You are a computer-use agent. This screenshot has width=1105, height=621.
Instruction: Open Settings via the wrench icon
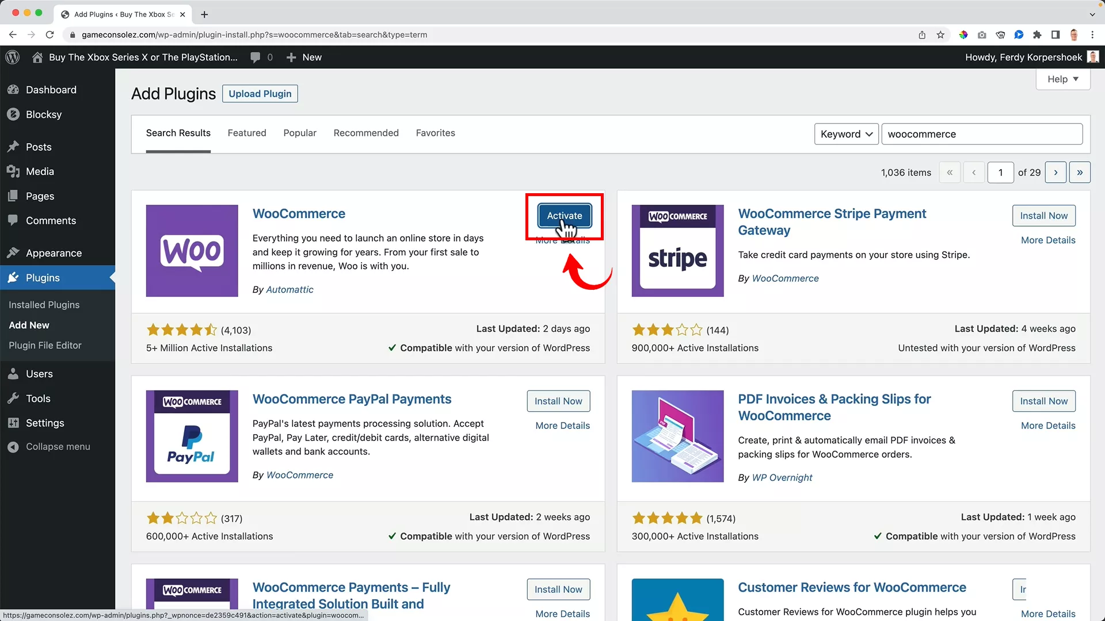pyautogui.click(x=14, y=423)
